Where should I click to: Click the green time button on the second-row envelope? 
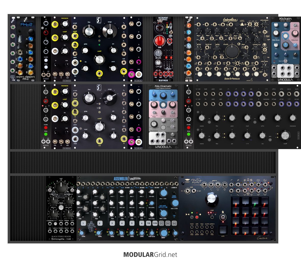[46, 134]
